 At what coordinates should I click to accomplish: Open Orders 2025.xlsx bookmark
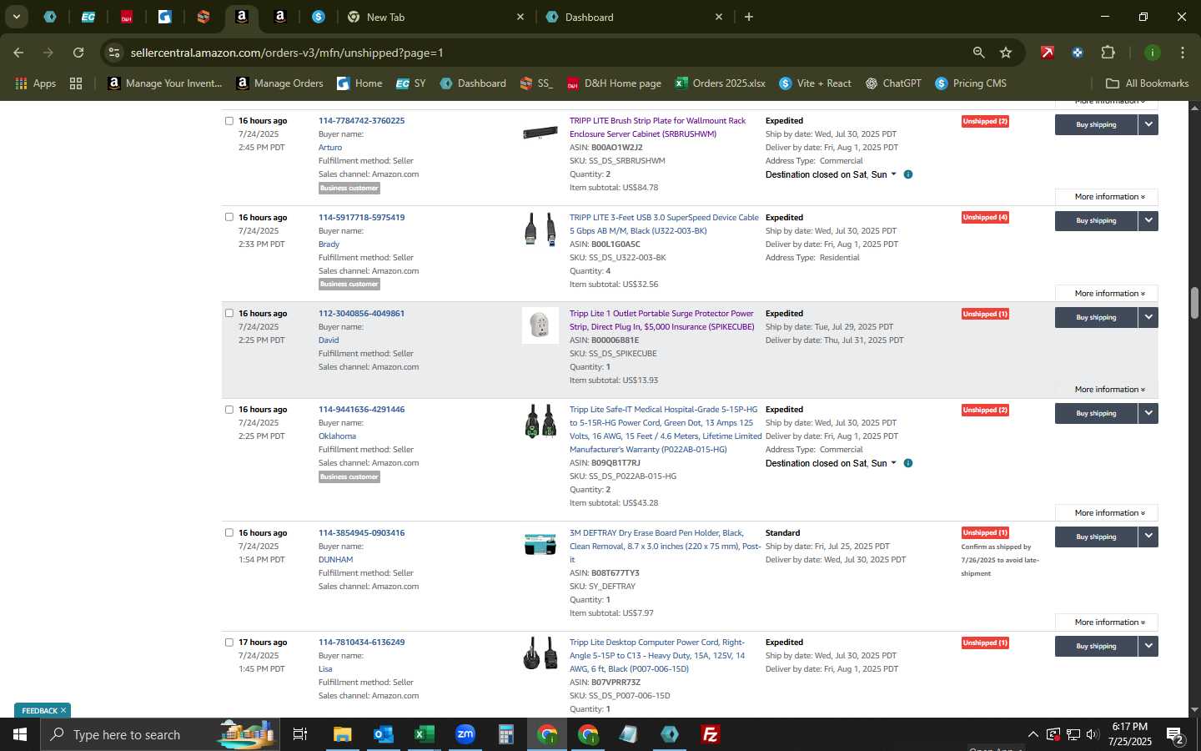click(x=721, y=83)
